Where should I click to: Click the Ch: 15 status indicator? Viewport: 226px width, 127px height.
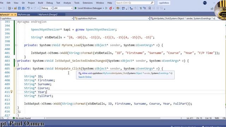point(199,118)
